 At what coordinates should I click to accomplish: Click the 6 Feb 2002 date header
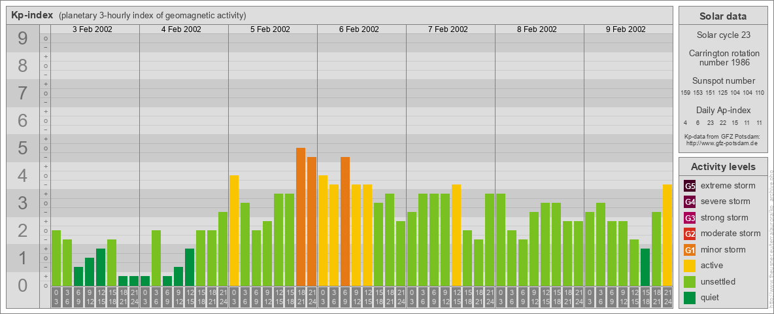[x=359, y=29]
